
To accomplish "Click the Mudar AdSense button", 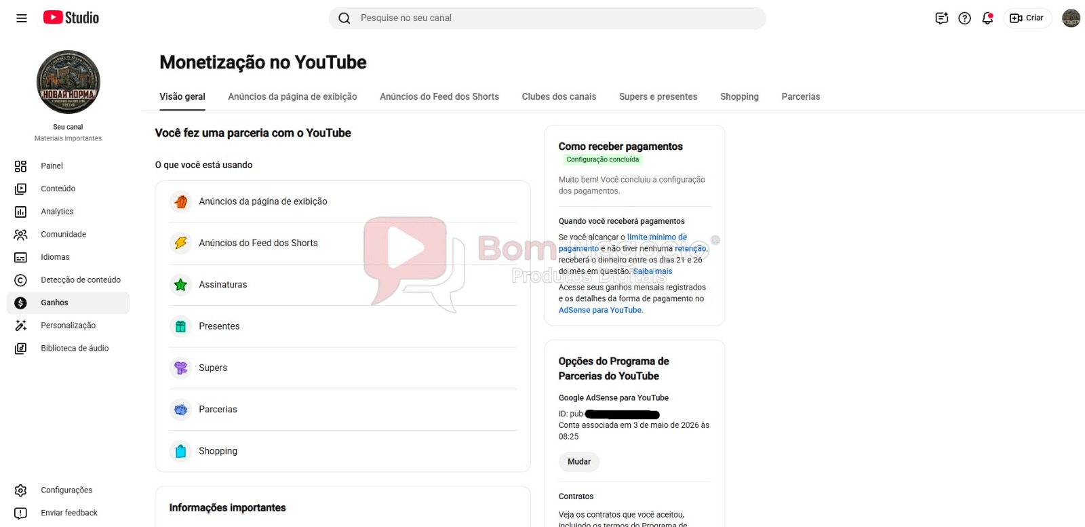I will tap(579, 462).
